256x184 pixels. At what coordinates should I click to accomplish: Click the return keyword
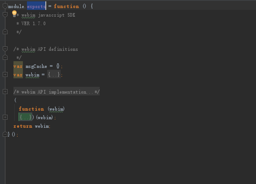pos(23,126)
